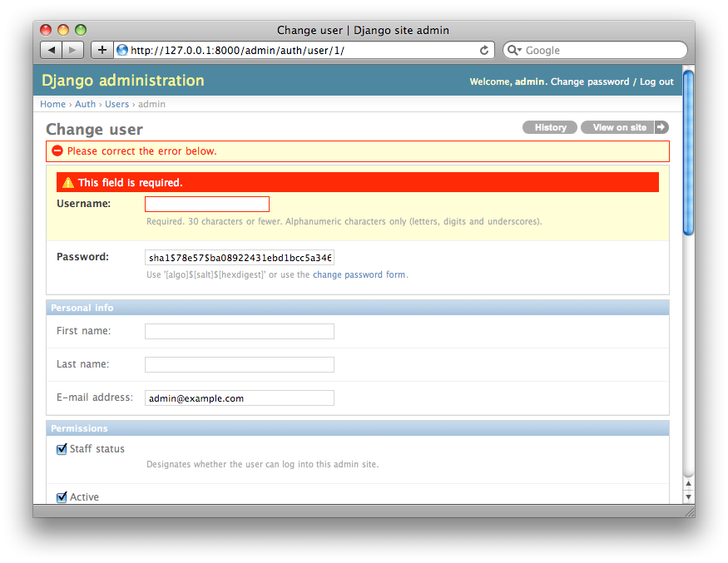Toggle the Staff status checkbox
Screen dimensions: 728x563
[62, 449]
